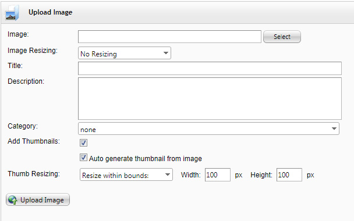Open the Category dropdown showing none

point(208,129)
